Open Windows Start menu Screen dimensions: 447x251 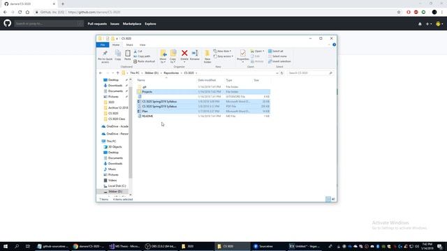tap(6, 246)
